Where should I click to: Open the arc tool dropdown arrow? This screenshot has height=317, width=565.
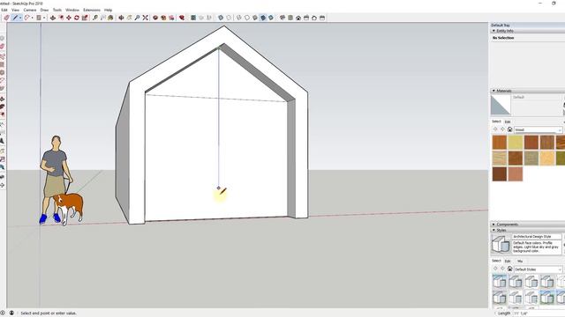[32, 18]
